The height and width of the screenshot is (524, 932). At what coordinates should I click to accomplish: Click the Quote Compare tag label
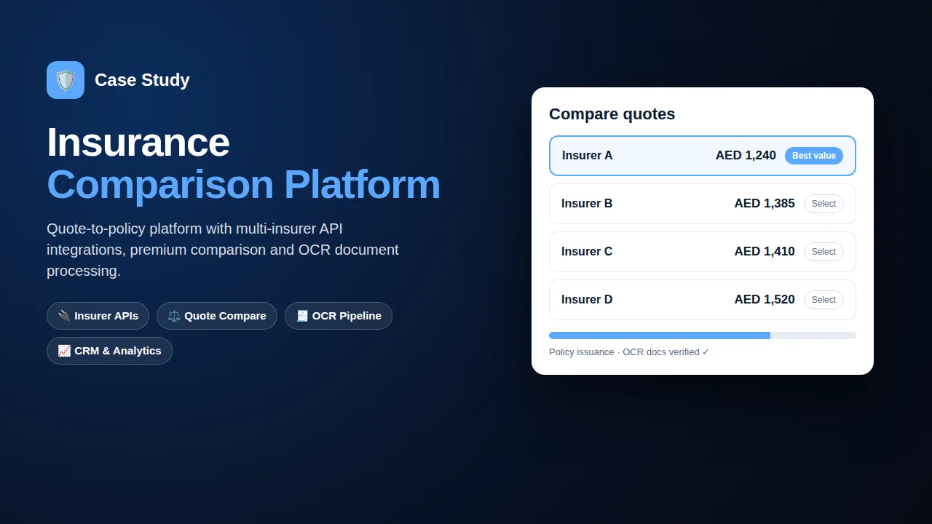click(x=225, y=316)
